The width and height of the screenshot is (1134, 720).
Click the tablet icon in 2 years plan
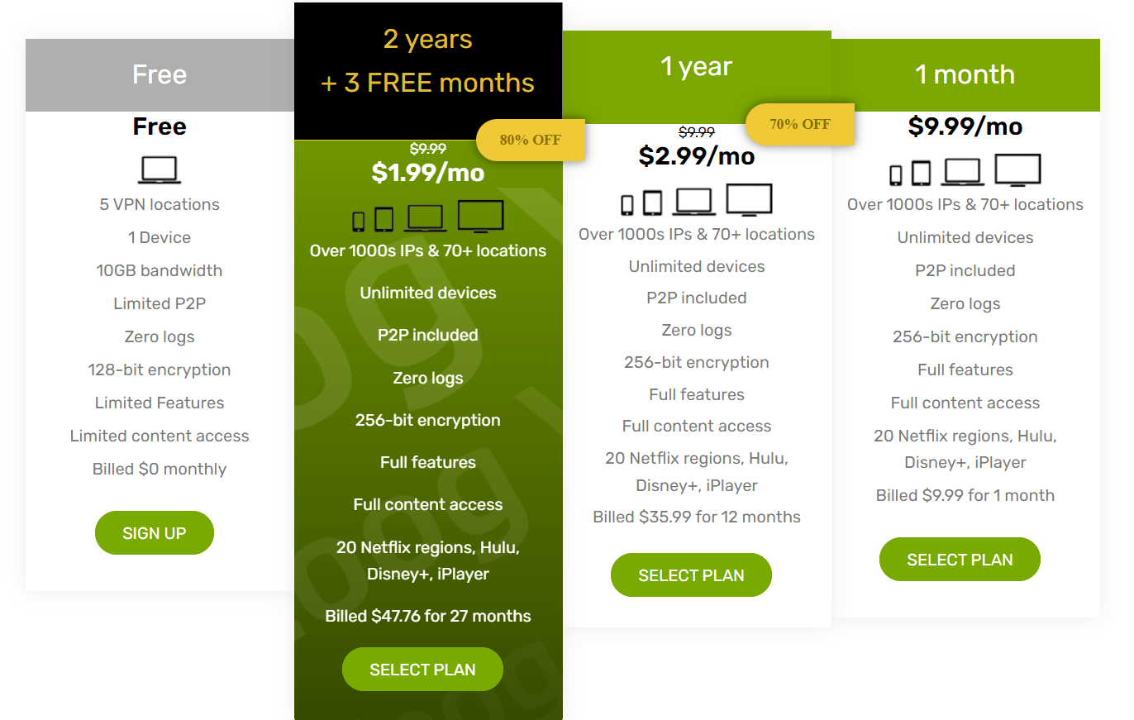pos(384,219)
